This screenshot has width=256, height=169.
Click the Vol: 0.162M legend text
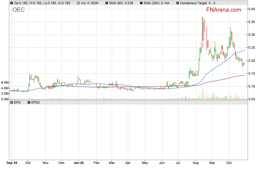pos(91,3)
